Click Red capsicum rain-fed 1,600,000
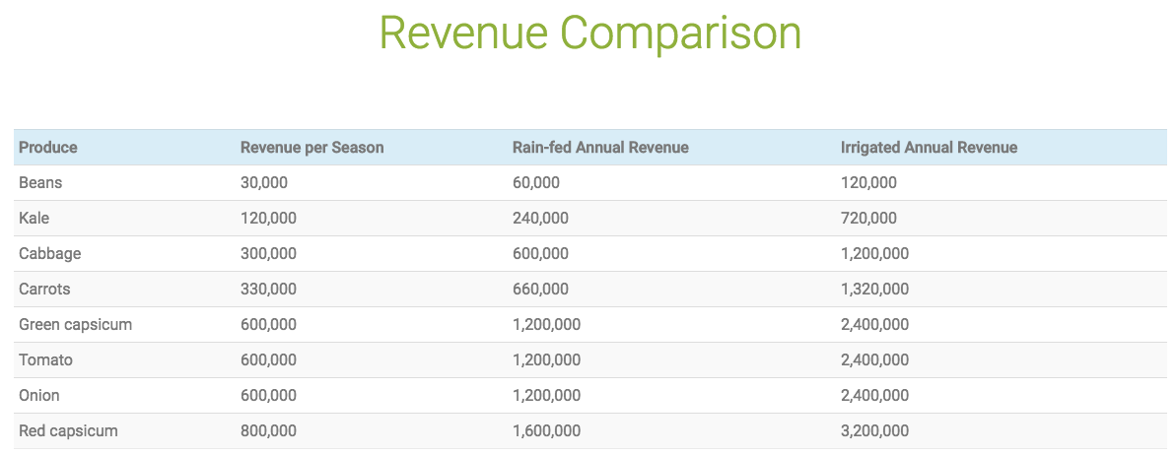This screenshot has height=455, width=1176. pyautogui.click(x=546, y=431)
